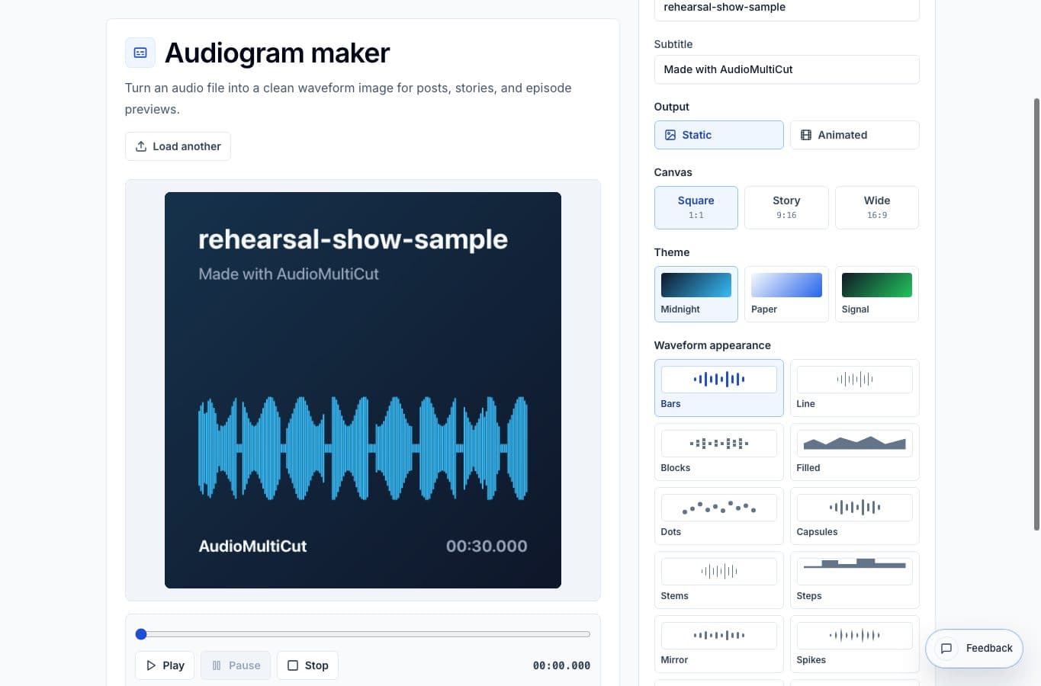Click the Audiogram maker caption icon

point(140,53)
